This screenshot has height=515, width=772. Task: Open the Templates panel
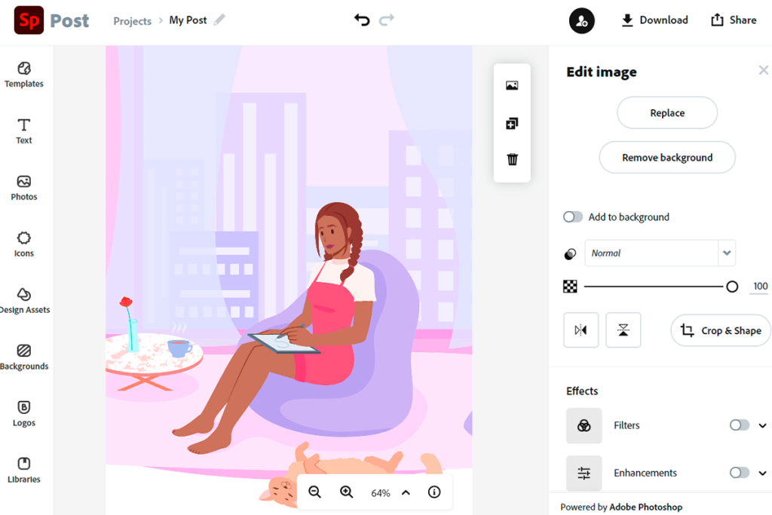coord(25,74)
